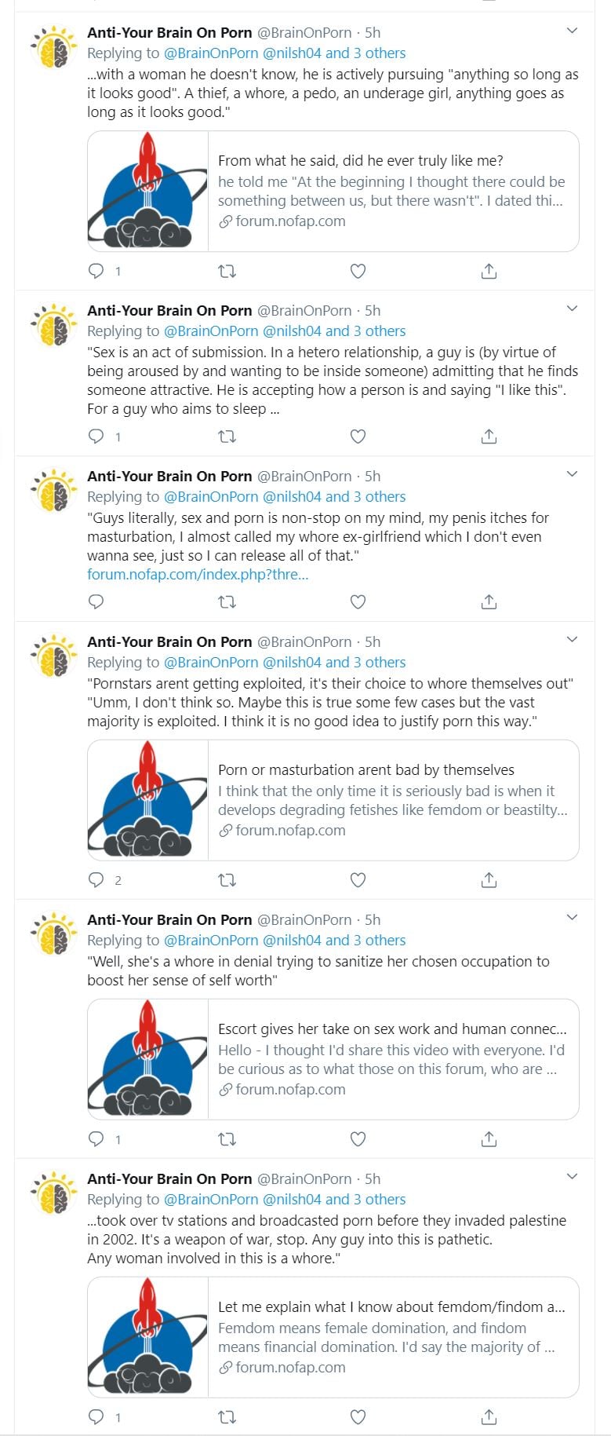
Task: Retweet the first tweet with nofap link card
Action: pos(227,272)
